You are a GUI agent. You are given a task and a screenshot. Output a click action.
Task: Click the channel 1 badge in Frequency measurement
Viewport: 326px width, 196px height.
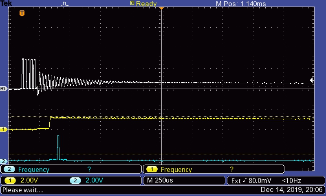152,169
